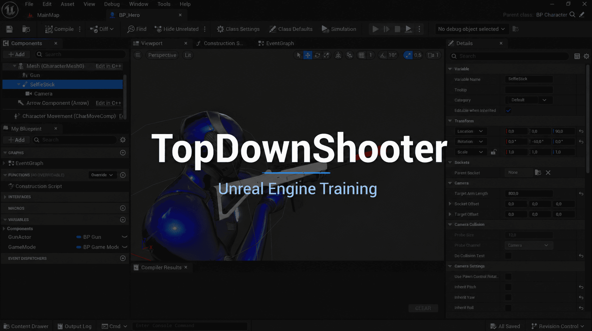Click the Find button
Image resolution: width=592 pixels, height=331 pixels.
point(137,29)
